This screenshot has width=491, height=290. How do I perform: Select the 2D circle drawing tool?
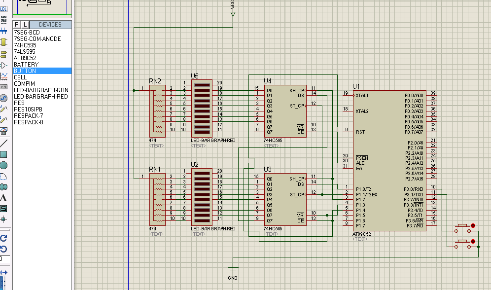tap(3, 165)
